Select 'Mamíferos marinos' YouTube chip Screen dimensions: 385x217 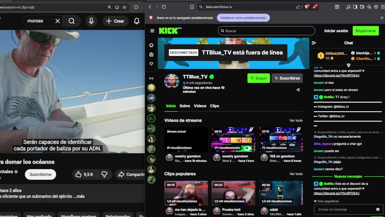click(79, 215)
